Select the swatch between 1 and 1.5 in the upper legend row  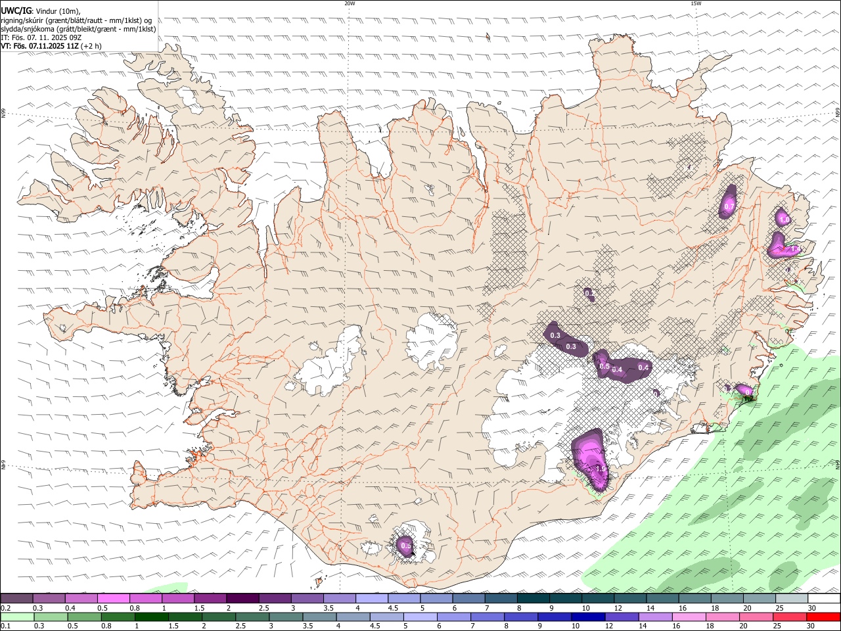pyautogui.click(x=178, y=599)
